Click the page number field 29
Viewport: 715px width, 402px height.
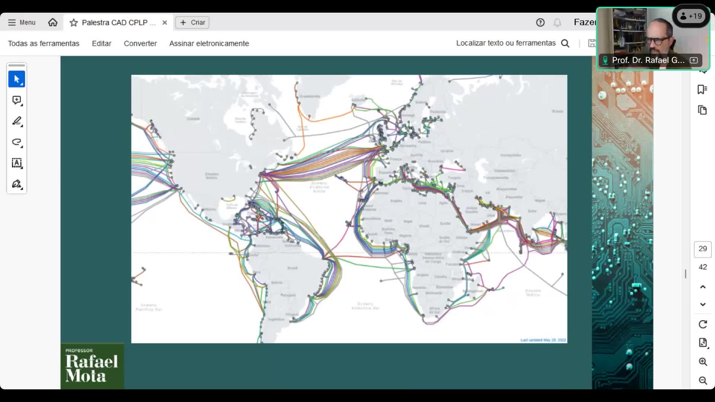pos(703,249)
